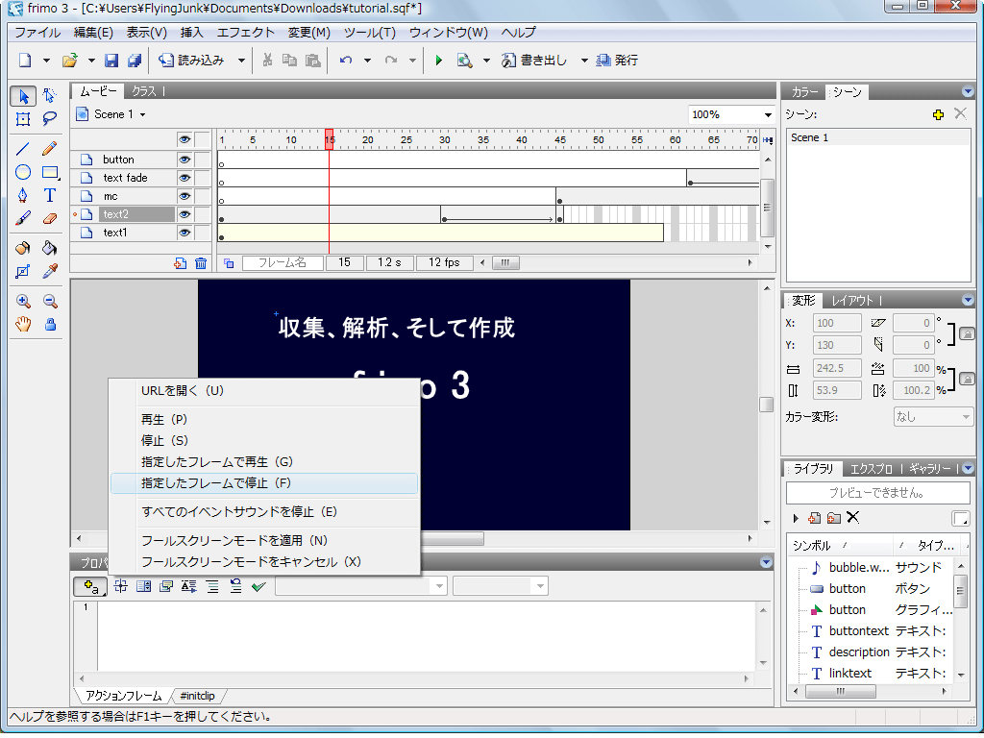
Task: Expand the new file dropdown arrow
Action: 46,61
